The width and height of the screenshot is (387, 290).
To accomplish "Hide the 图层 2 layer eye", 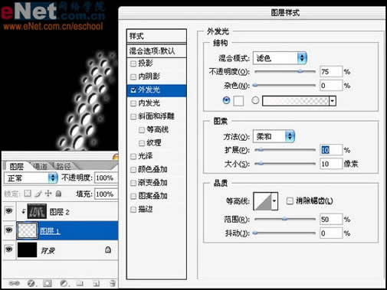I will point(9,211).
